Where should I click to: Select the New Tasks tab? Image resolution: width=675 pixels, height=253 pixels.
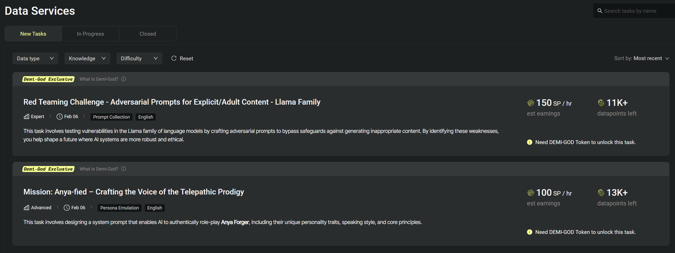coord(33,34)
